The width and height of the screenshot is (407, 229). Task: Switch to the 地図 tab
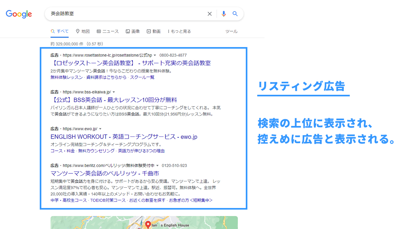click(83, 31)
